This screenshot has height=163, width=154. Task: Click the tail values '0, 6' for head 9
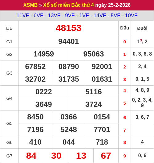pyautogui.click(x=142, y=155)
